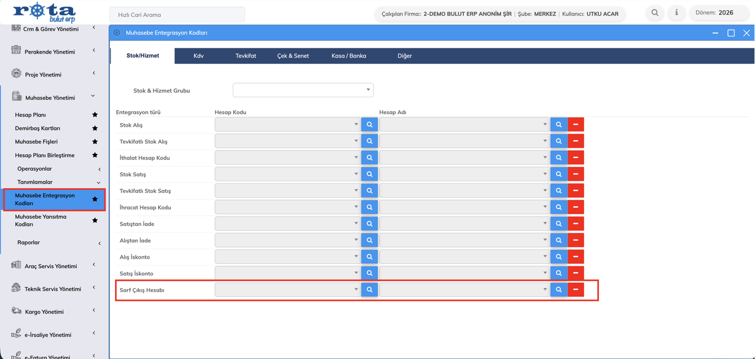
Task: Click the search icon next to Stok Alış Hesap Kodu
Action: click(369, 125)
